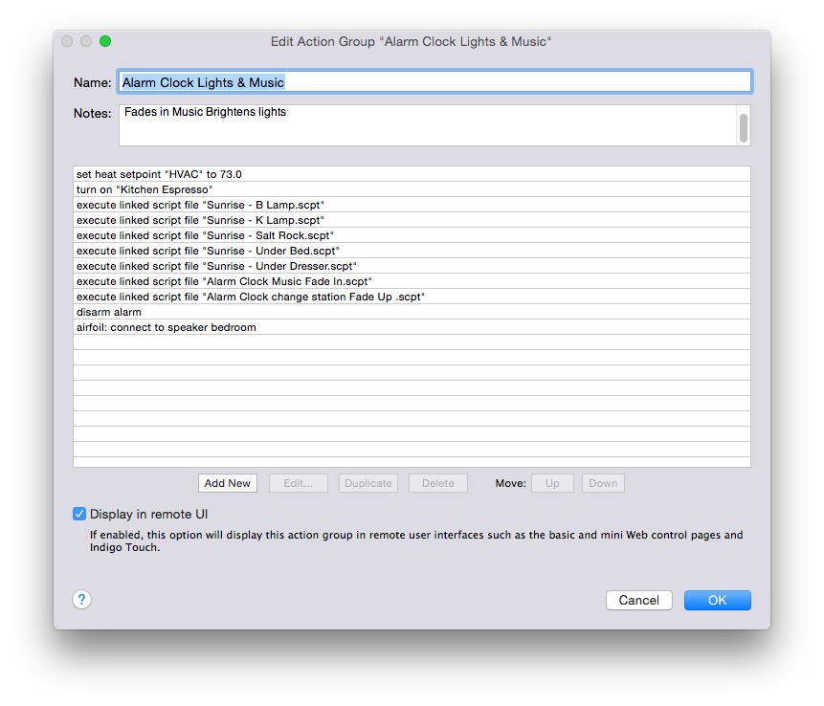
Task: Click the Cancel button
Action: [x=639, y=600]
